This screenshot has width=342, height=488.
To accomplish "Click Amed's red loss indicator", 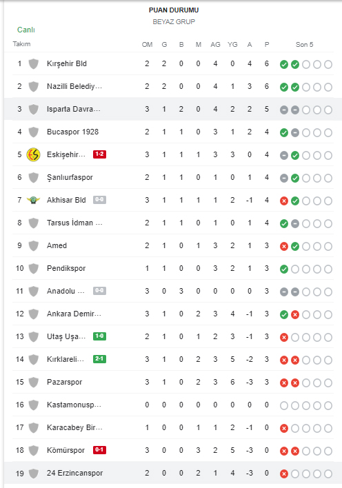I will click(284, 247).
